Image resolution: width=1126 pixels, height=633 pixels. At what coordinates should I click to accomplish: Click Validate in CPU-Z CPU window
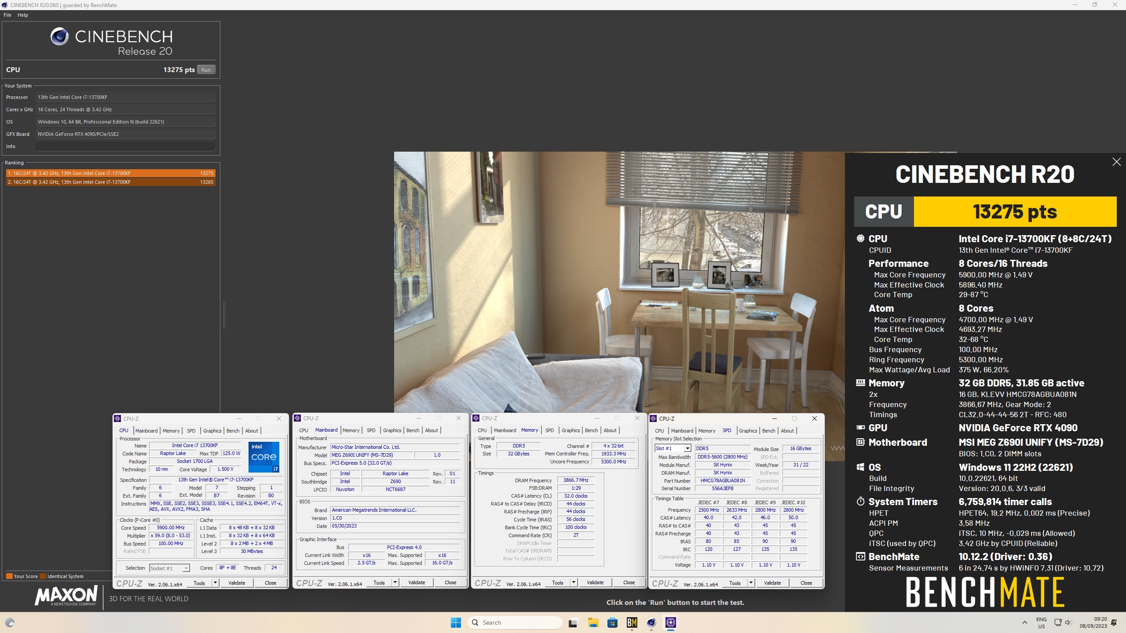click(237, 583)
